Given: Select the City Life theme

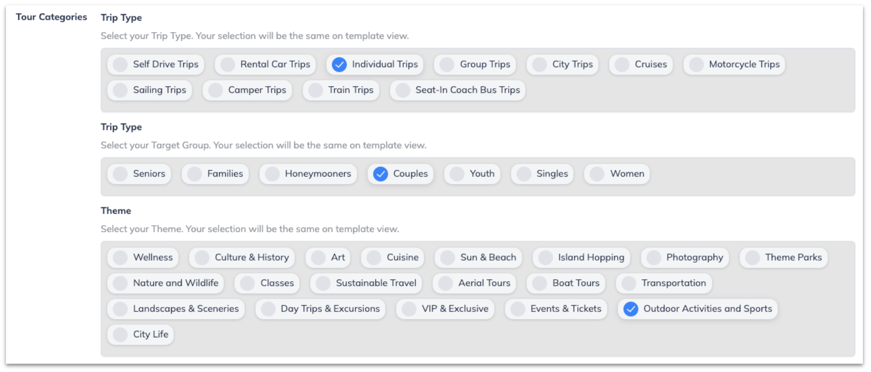Looking at the screenshot, I should [141, 335].
